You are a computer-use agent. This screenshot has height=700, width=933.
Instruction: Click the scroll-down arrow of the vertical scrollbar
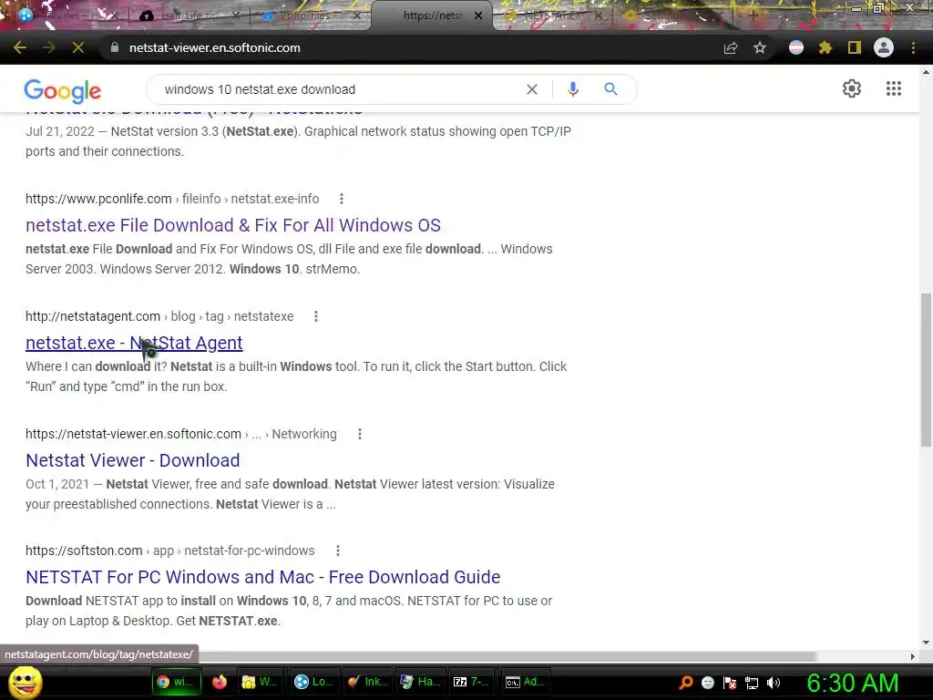click(926, 643)
